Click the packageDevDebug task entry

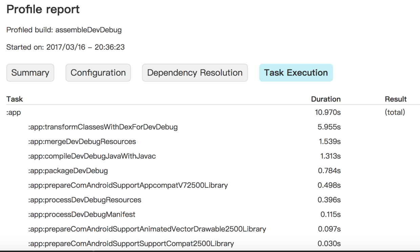(x=68, y=171)
